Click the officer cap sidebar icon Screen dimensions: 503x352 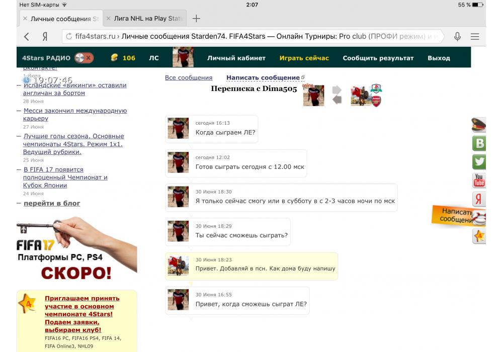pyautogui.click(x=479, y=125)
